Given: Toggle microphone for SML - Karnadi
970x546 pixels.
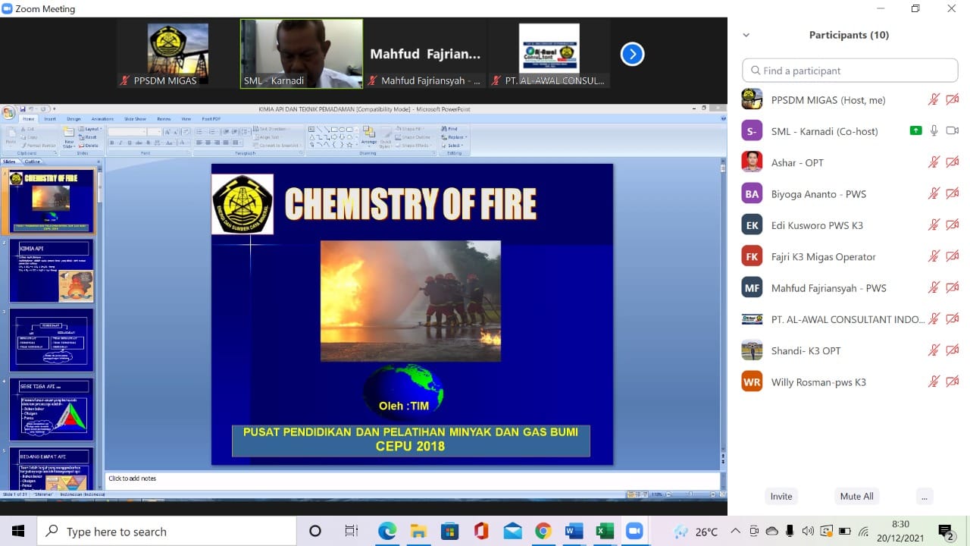Looking at the screenshot, I should coord(934,131).
